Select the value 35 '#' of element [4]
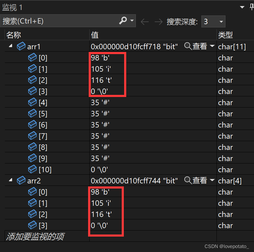Image resolution: width=254 pixels, height=252 pixels. (x=100, y=102)
